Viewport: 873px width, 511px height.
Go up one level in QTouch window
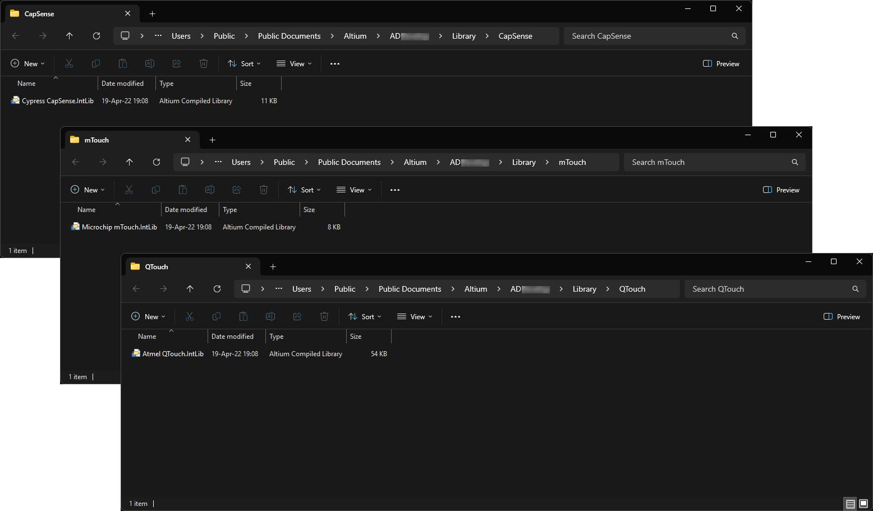[190, 289]
